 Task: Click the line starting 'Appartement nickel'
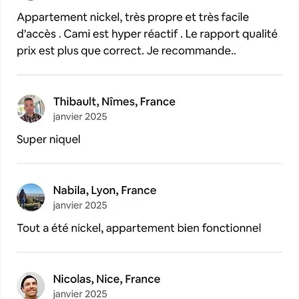tap(133, 17)
